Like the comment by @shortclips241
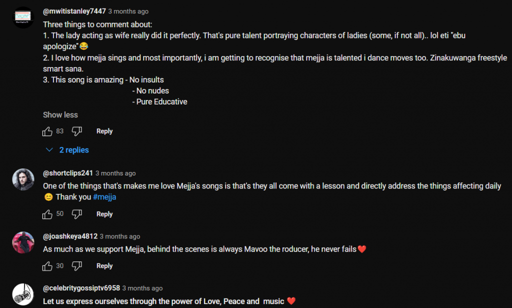 (x=47, y=214)
